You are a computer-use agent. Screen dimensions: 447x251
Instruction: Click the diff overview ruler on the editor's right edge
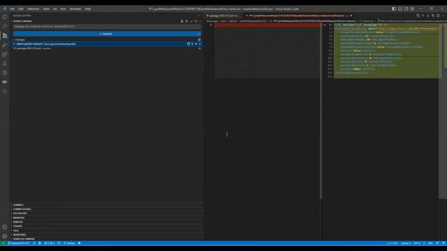[445, 45]
